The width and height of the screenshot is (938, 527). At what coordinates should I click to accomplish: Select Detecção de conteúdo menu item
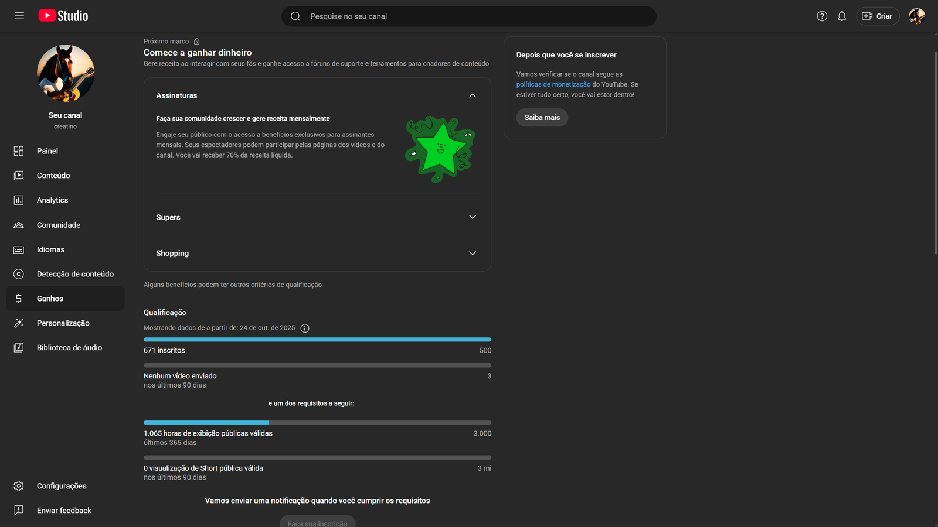(65, 274)
